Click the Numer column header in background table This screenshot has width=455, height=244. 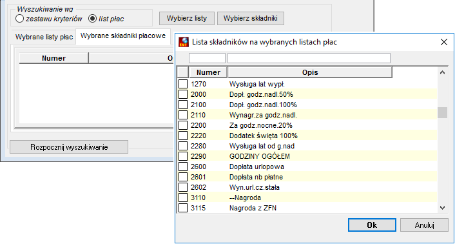53,58
